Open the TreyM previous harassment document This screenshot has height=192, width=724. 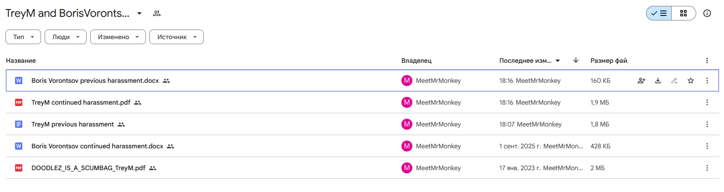click(72, 124)
